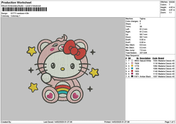Click the Code column header
Viewport: 176px width, 124px height.
155,58
